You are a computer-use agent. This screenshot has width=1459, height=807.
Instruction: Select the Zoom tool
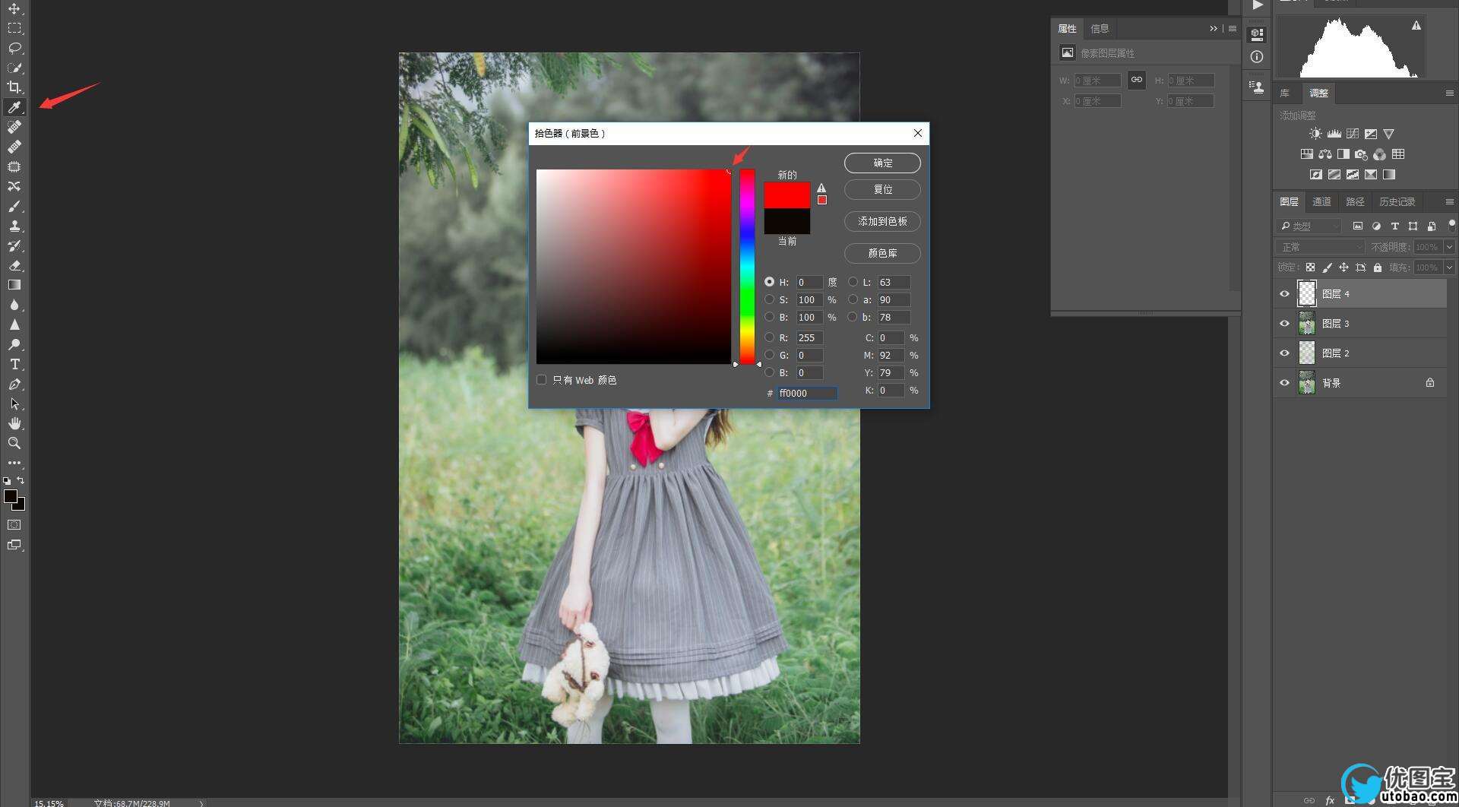(14, 443)
